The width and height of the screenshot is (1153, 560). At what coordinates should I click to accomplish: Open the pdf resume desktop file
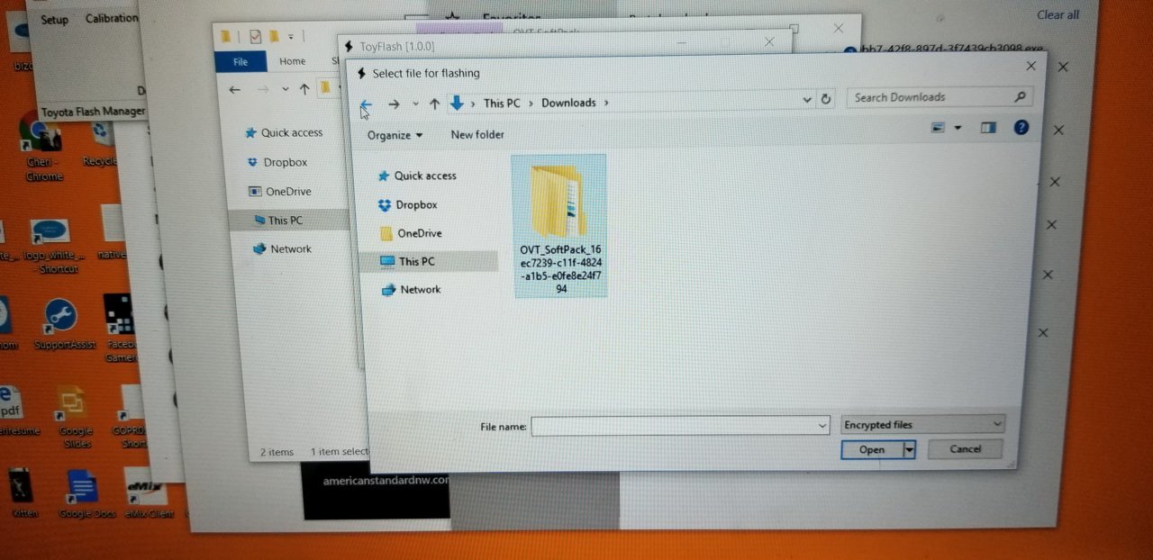click(16, 411)
